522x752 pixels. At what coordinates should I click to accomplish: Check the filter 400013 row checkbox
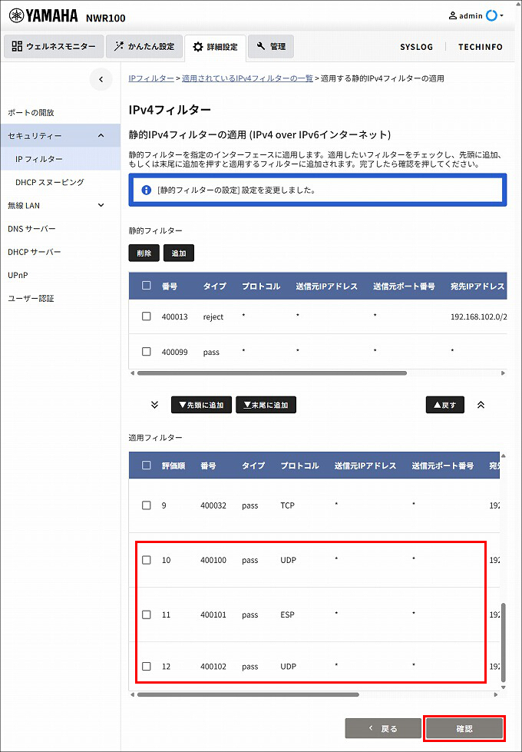[147, 316]
